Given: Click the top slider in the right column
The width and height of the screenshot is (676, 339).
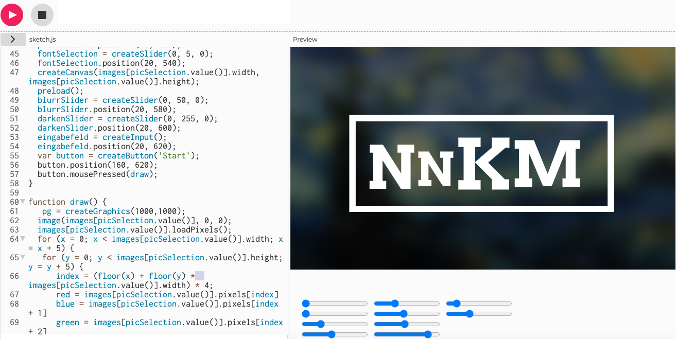Looking at the screenshot, I should pyautogui.click(x=479, y=304).
